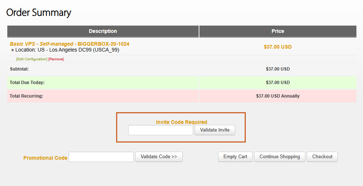363x186 pixels.
Task: Click the Empty Cart button
Action: pos(235,157)
